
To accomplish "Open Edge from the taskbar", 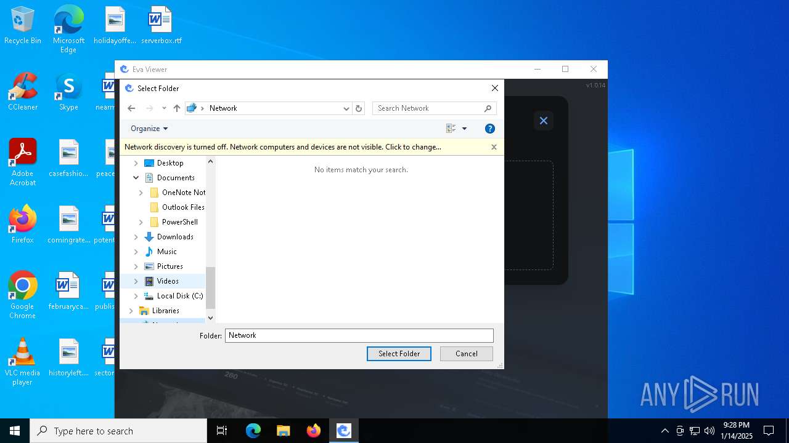I will tap(253, 431).
